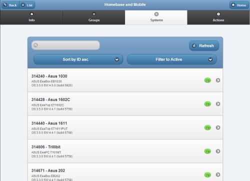250x181 pixels.
Task: Open details arrow for Asus 1611
Action: pos(218,127)
